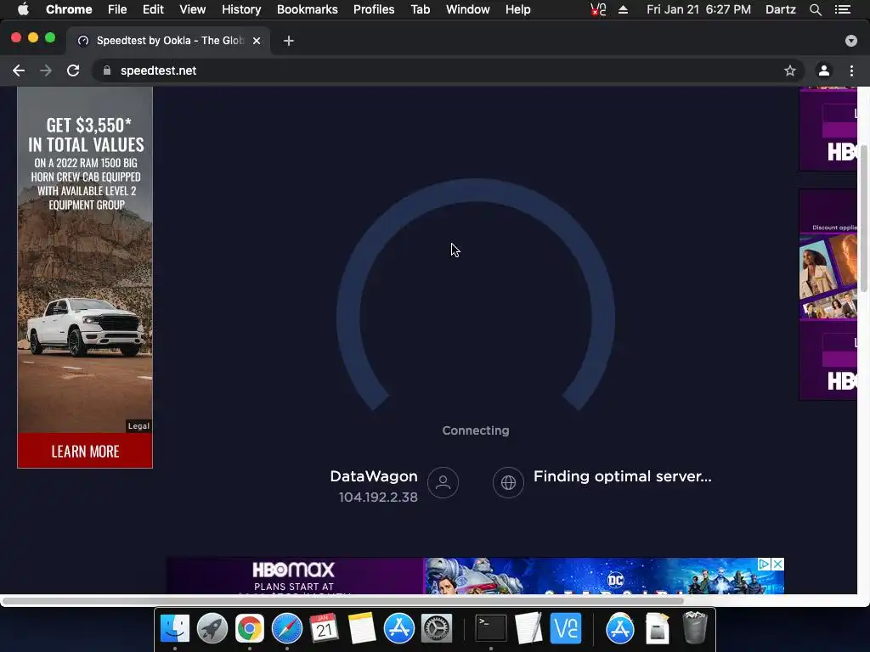The width and height of the screenshot is (870, 652).
Task: Open Chrome's three-dot menu
Action: (851, 70)
